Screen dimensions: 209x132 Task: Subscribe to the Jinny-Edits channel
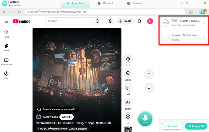coord(66,117)
